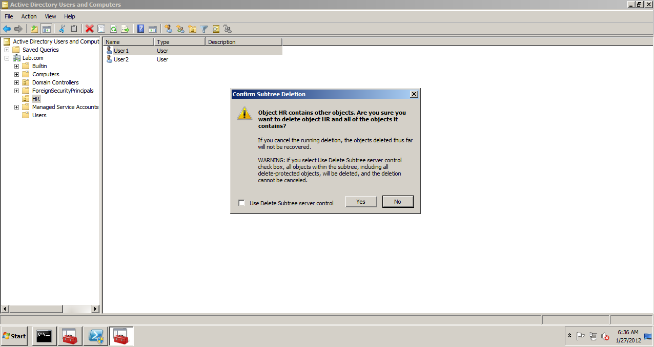The height and width of the screenshot is (347, 654).
Task: Open the Action menu
Action: pos(29,16)
